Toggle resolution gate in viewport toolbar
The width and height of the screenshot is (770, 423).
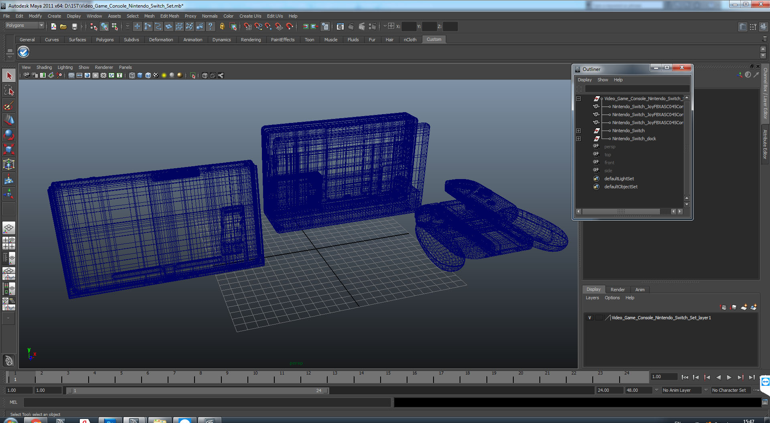pos(87,75)
